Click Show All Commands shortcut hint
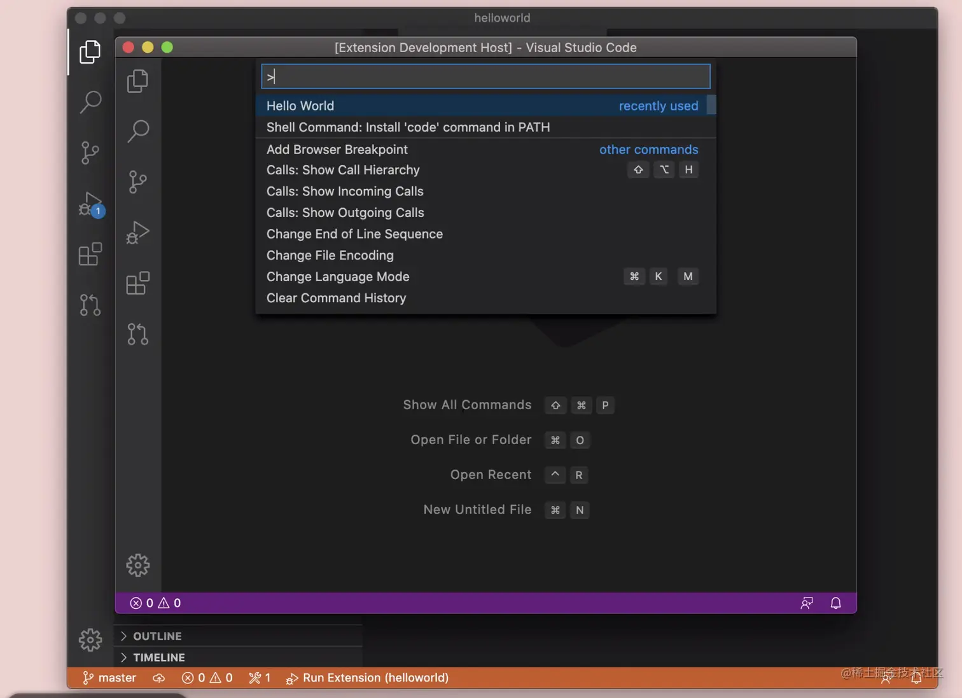Screen dimensions: 962x698 [508, 405]
